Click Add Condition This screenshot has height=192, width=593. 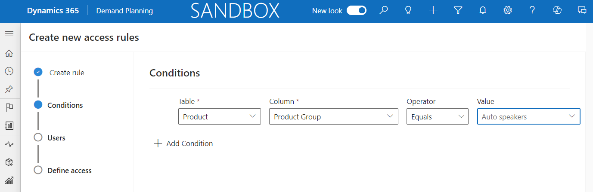pyautogui.click(x=183, y=143)
